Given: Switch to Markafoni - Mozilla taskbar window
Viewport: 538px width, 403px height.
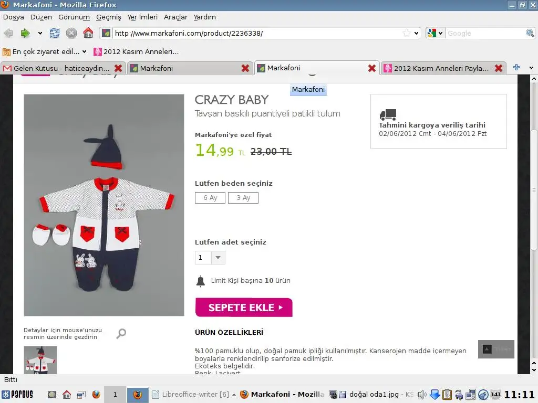Looking at the screenshot, I should click(x=282, y=395).
